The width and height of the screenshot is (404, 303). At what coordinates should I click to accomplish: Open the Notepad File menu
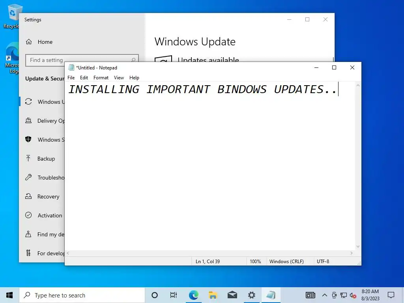click(x=71, y=78)
